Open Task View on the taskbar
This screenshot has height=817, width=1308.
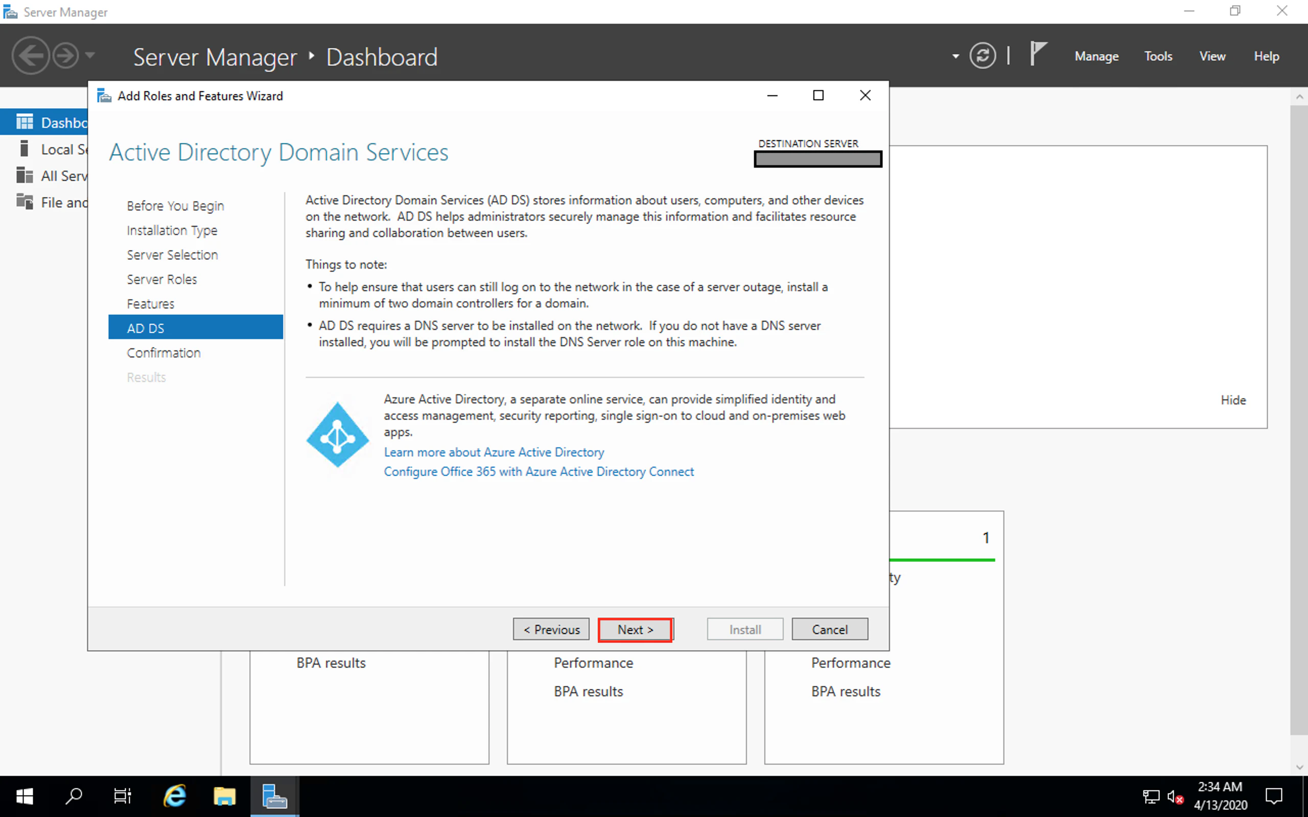[x=123, y=796]
